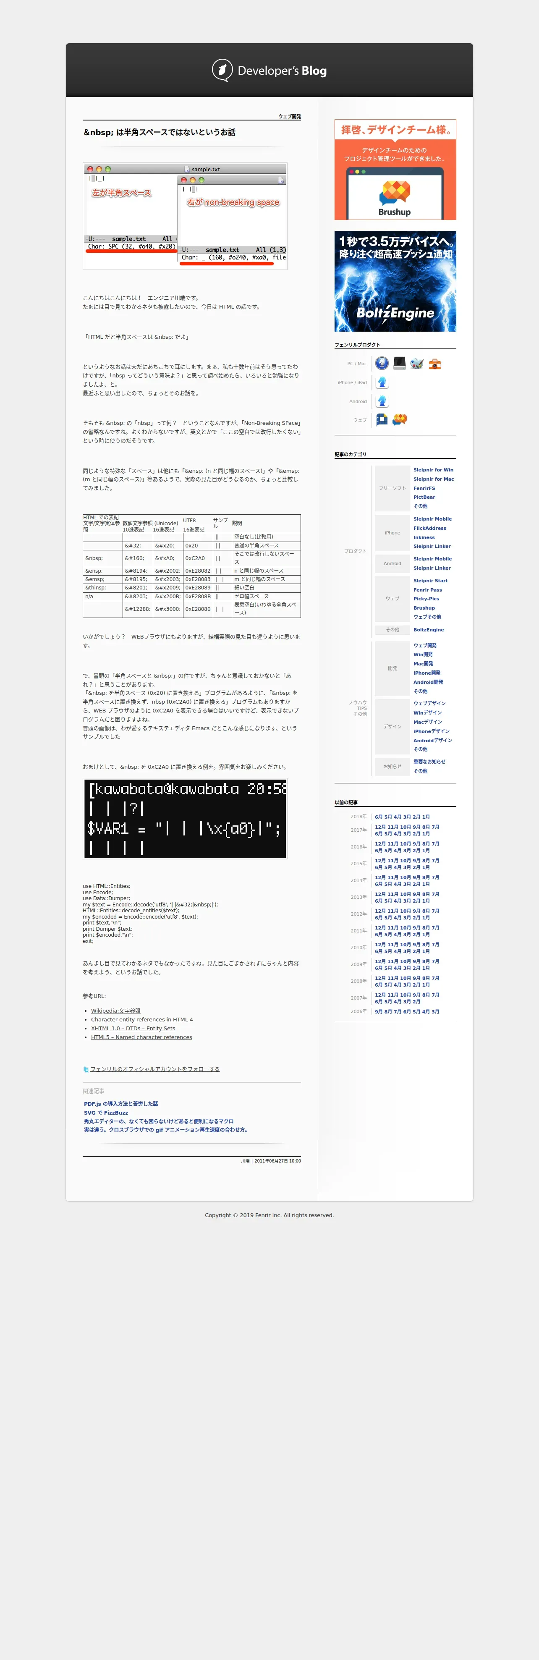The height and width of the screenshot is (1660, 539).
Task: Open the terminal kawabata screenshot image
Action: pyautogui.click(x=185, y=818)
